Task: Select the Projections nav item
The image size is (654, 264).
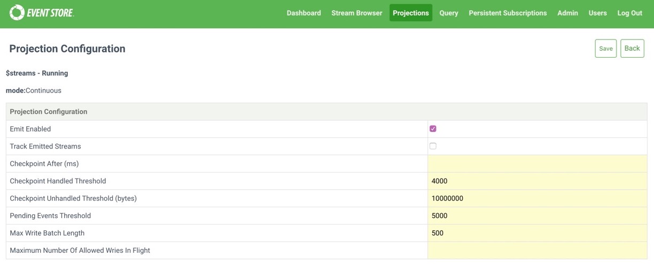Action: 410,13
